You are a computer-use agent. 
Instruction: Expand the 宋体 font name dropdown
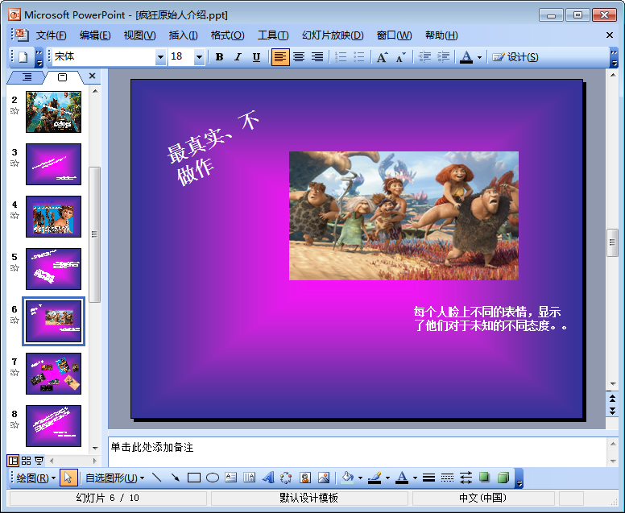pos(160,57)
